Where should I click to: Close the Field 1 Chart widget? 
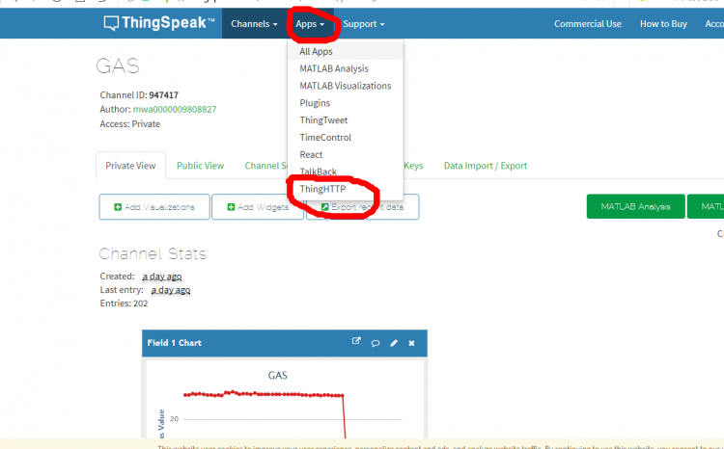411,343
